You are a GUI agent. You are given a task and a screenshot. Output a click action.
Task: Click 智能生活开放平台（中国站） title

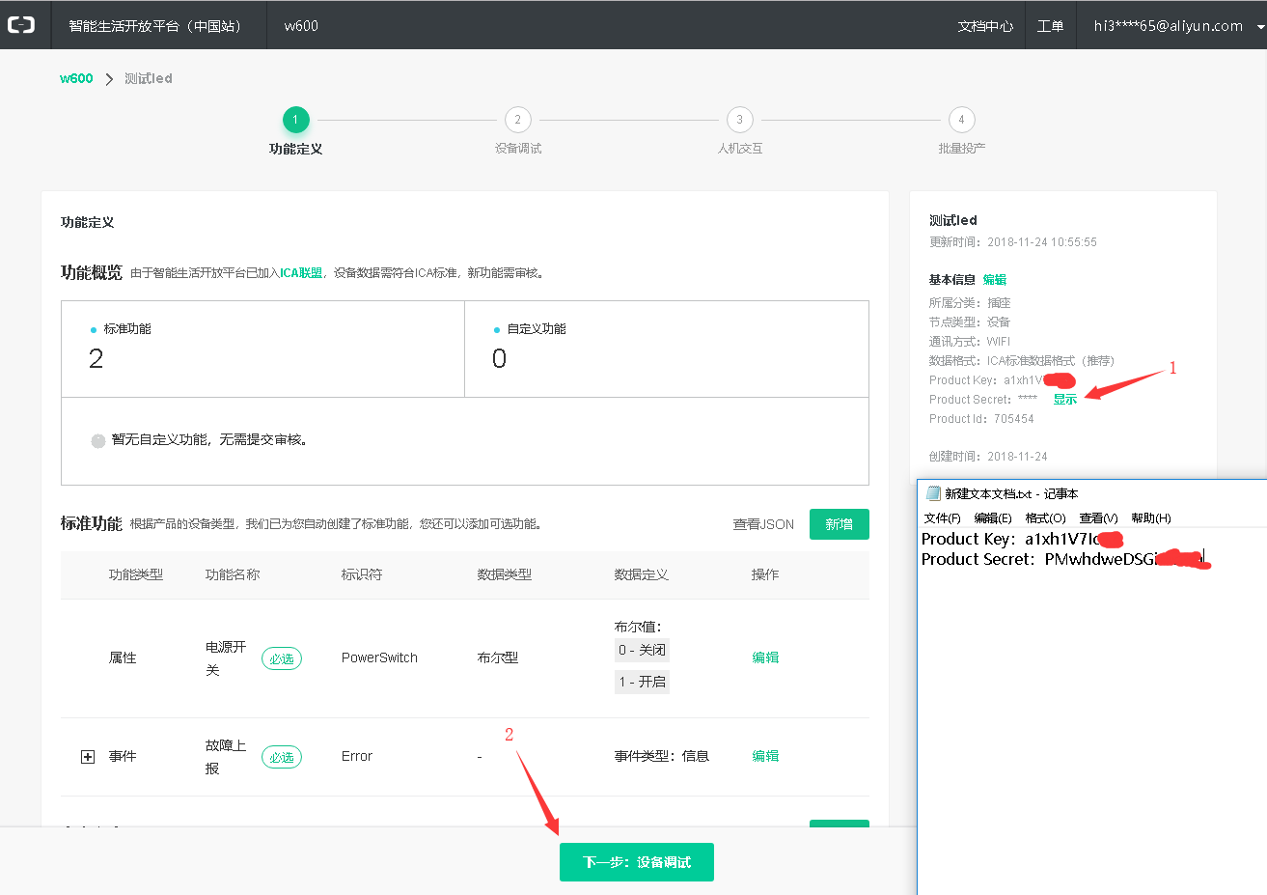pos(157,26)
